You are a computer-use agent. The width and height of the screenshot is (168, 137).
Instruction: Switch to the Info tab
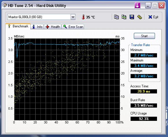coord(37,27)
